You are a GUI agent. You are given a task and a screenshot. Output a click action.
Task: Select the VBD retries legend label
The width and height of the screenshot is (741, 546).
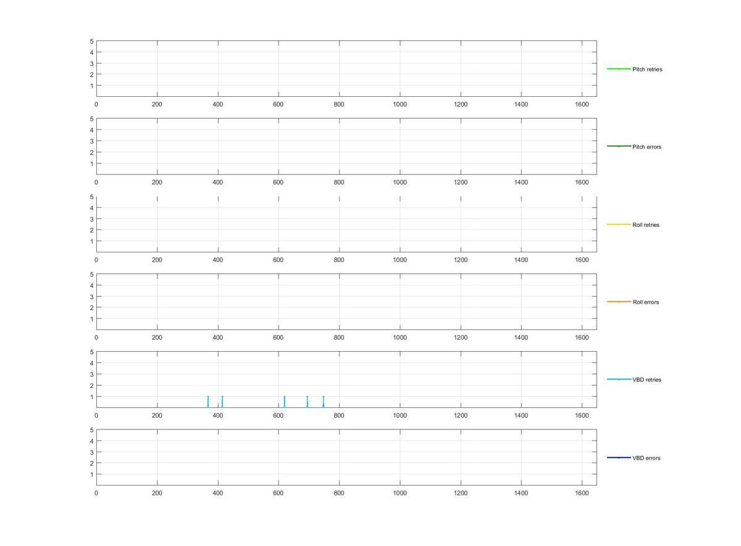[x=647, y=380]
